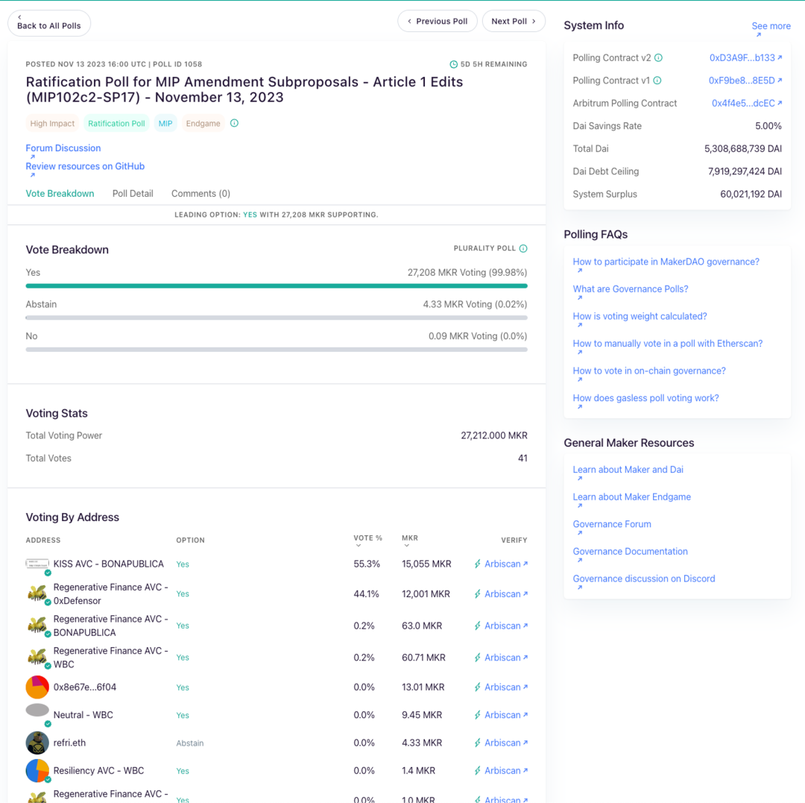Open Learn about Maker and Dai
The image size is (805, 803).
coord(628,469)
